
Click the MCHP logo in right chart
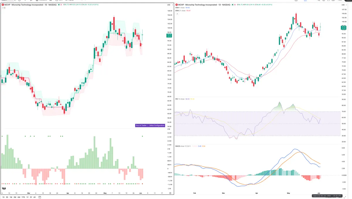pos(176,5)
